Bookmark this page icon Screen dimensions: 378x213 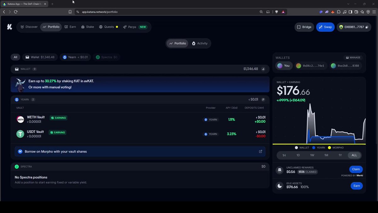click(x=70, y=12)
